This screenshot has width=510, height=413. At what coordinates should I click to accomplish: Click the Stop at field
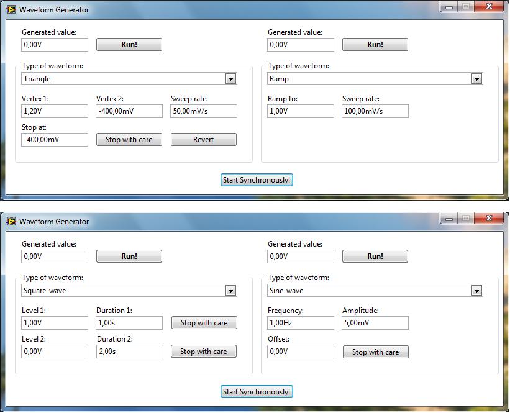[55, 140]
